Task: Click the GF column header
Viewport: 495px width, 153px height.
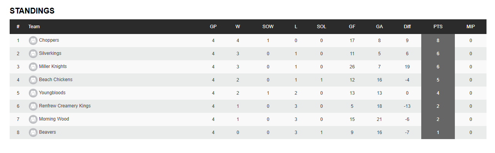Action: [x=352, y=27]
